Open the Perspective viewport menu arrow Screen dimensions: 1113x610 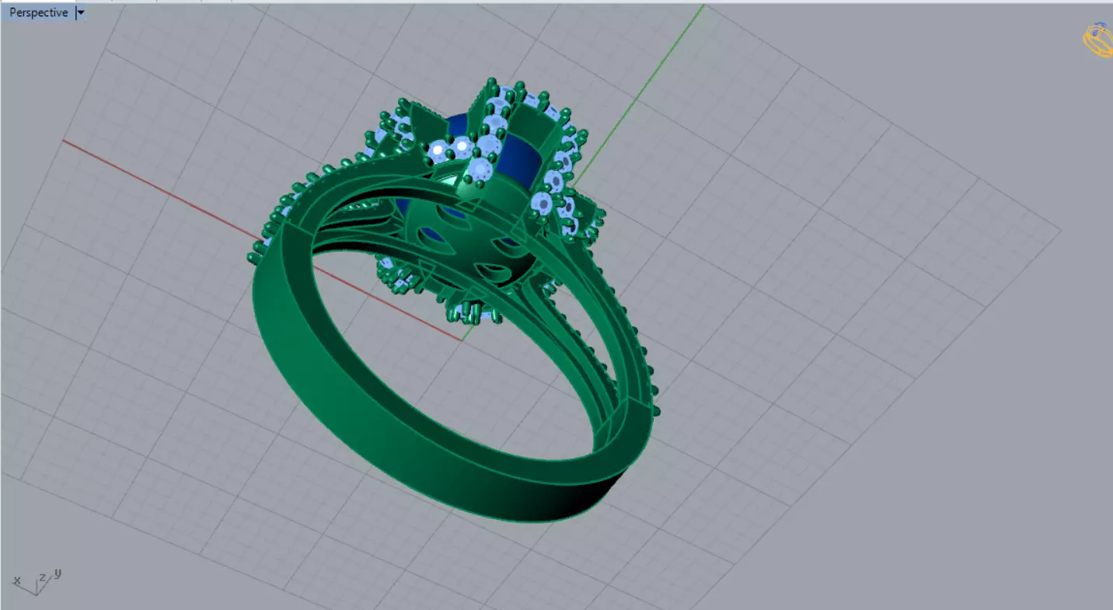point(81,13)
